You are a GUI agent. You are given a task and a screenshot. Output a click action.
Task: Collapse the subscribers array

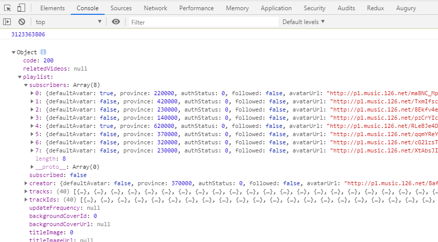26,85
